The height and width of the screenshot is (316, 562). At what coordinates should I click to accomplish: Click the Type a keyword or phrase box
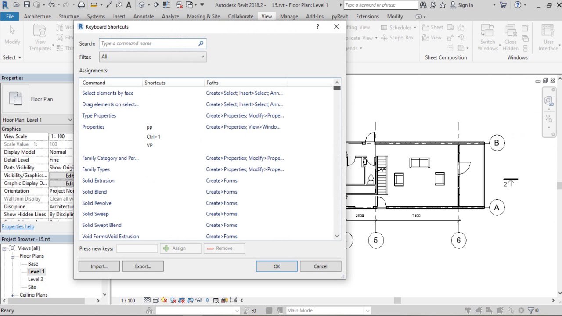coord(381,5)
